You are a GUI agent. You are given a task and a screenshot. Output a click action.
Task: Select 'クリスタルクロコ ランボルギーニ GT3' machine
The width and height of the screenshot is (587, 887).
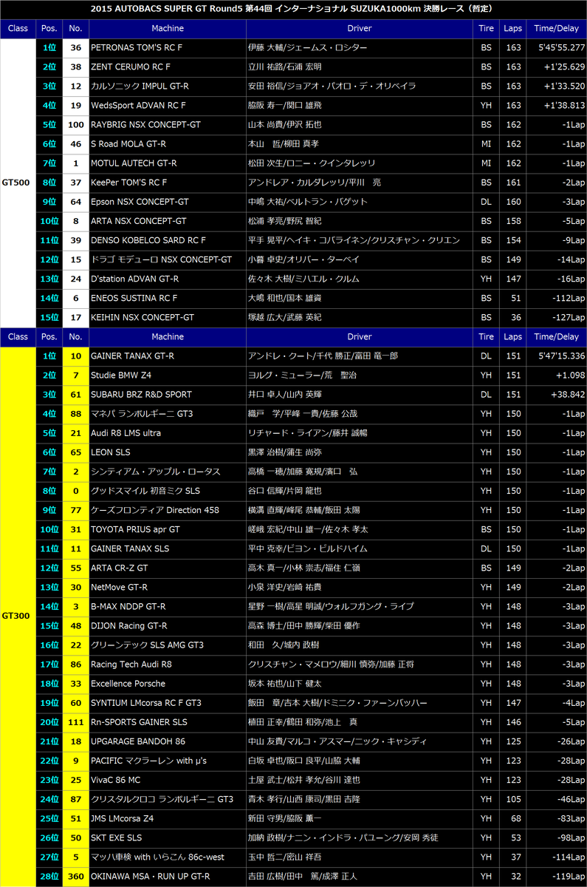[x=167, y=799]
